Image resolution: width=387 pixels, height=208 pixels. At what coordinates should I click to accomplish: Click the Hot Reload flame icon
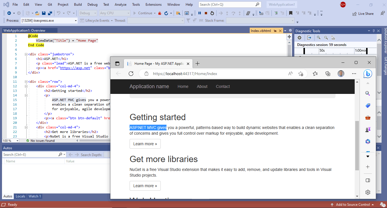[159, 13]
